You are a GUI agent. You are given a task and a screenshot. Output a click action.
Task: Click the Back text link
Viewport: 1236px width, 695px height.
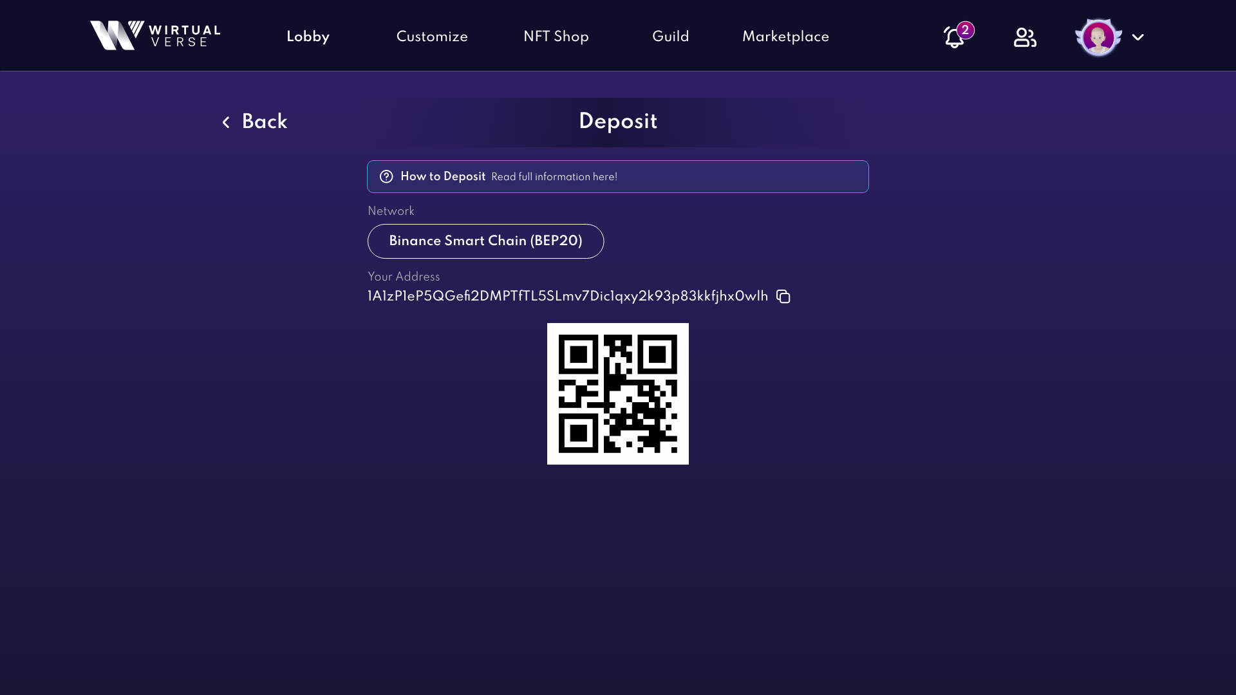pyautogui.click(x=265, y=122)
